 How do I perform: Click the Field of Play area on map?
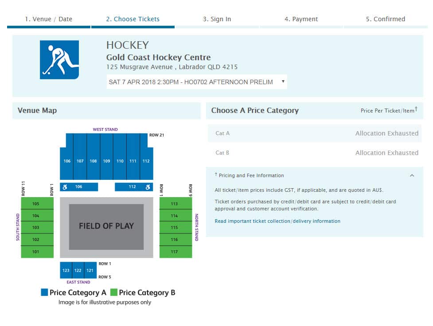(106, 226)
